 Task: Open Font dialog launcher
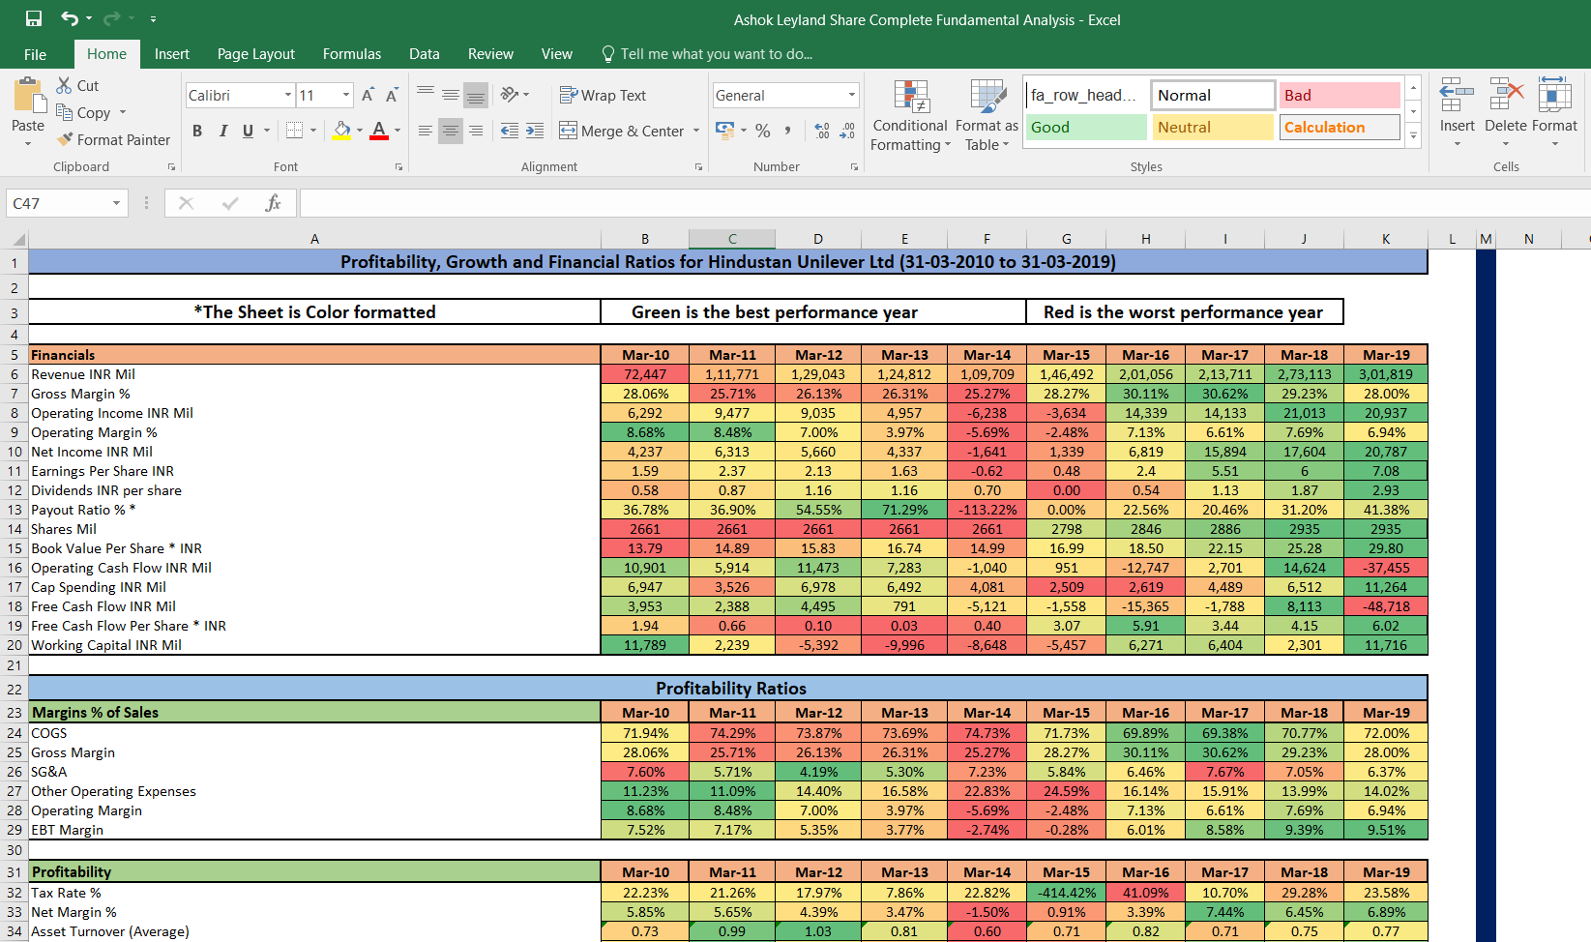[x=398, y=167]
